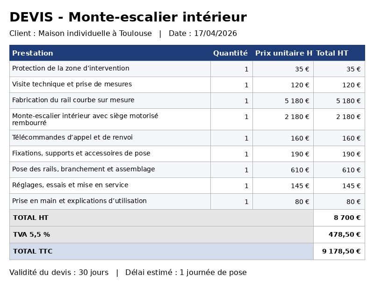This screenshot has height=289, width=374.
Task: Click Prise en main et explications d'utilisation
Action: click(79, 201)
